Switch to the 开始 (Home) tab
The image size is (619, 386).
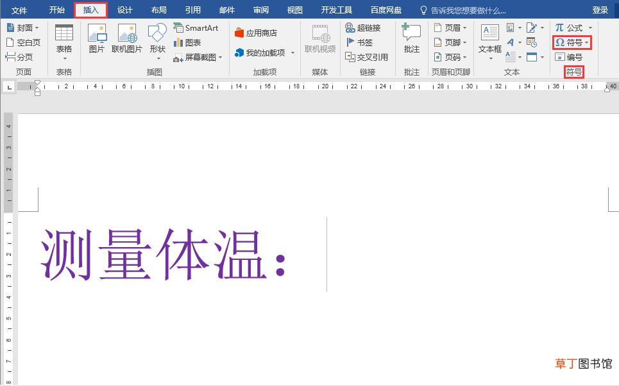(57, 10)
